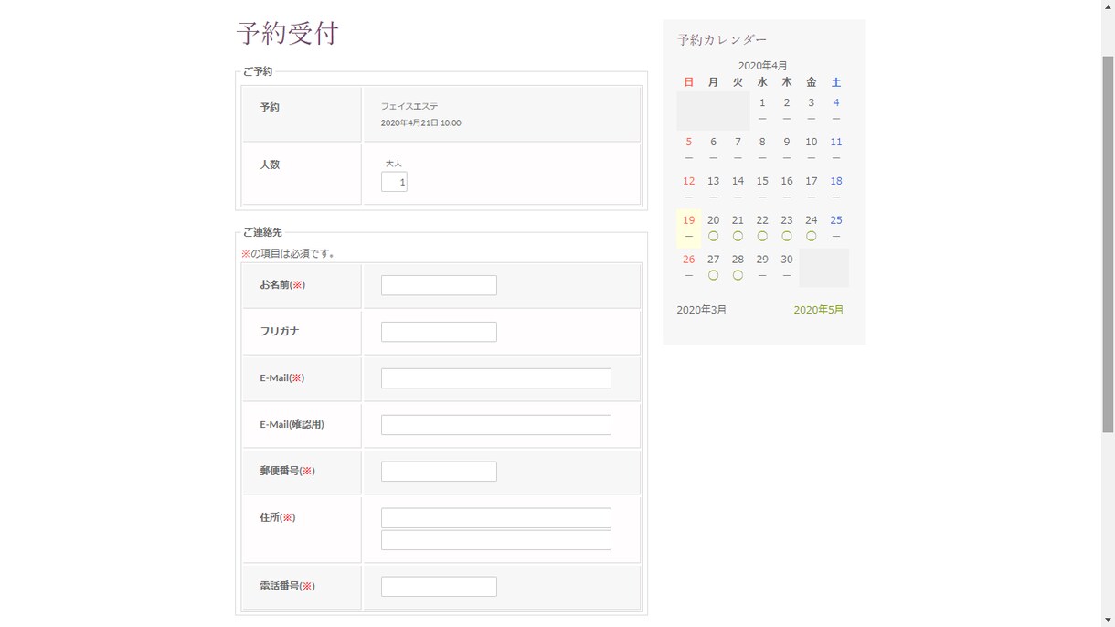Viewport: 1115px width, 627px height.
Task: Select the availability circle under April 21
Action: [x=738, y=236]
